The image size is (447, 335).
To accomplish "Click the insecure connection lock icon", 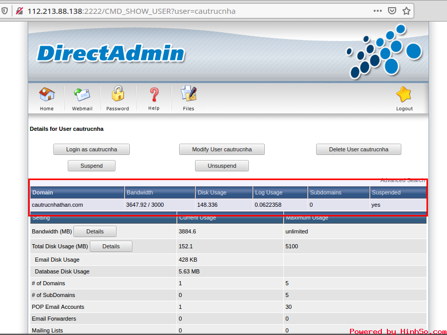I will point(20,11).
